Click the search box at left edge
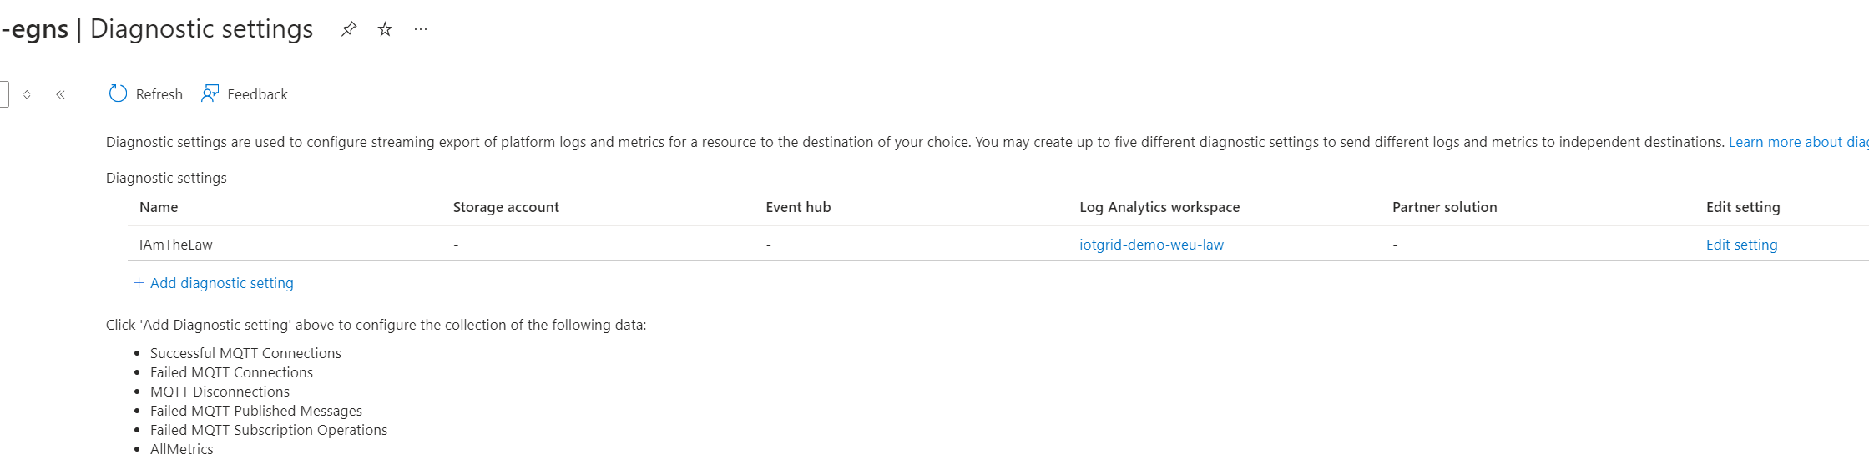Image resolution: width=1869 pixels, height=470 pixels. click(x=4, y=94)
